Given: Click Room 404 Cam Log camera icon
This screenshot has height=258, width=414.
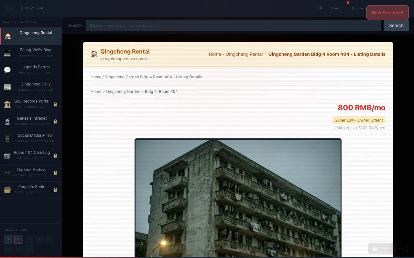Looking at the screenshot, I should click(x=7, y=155).
